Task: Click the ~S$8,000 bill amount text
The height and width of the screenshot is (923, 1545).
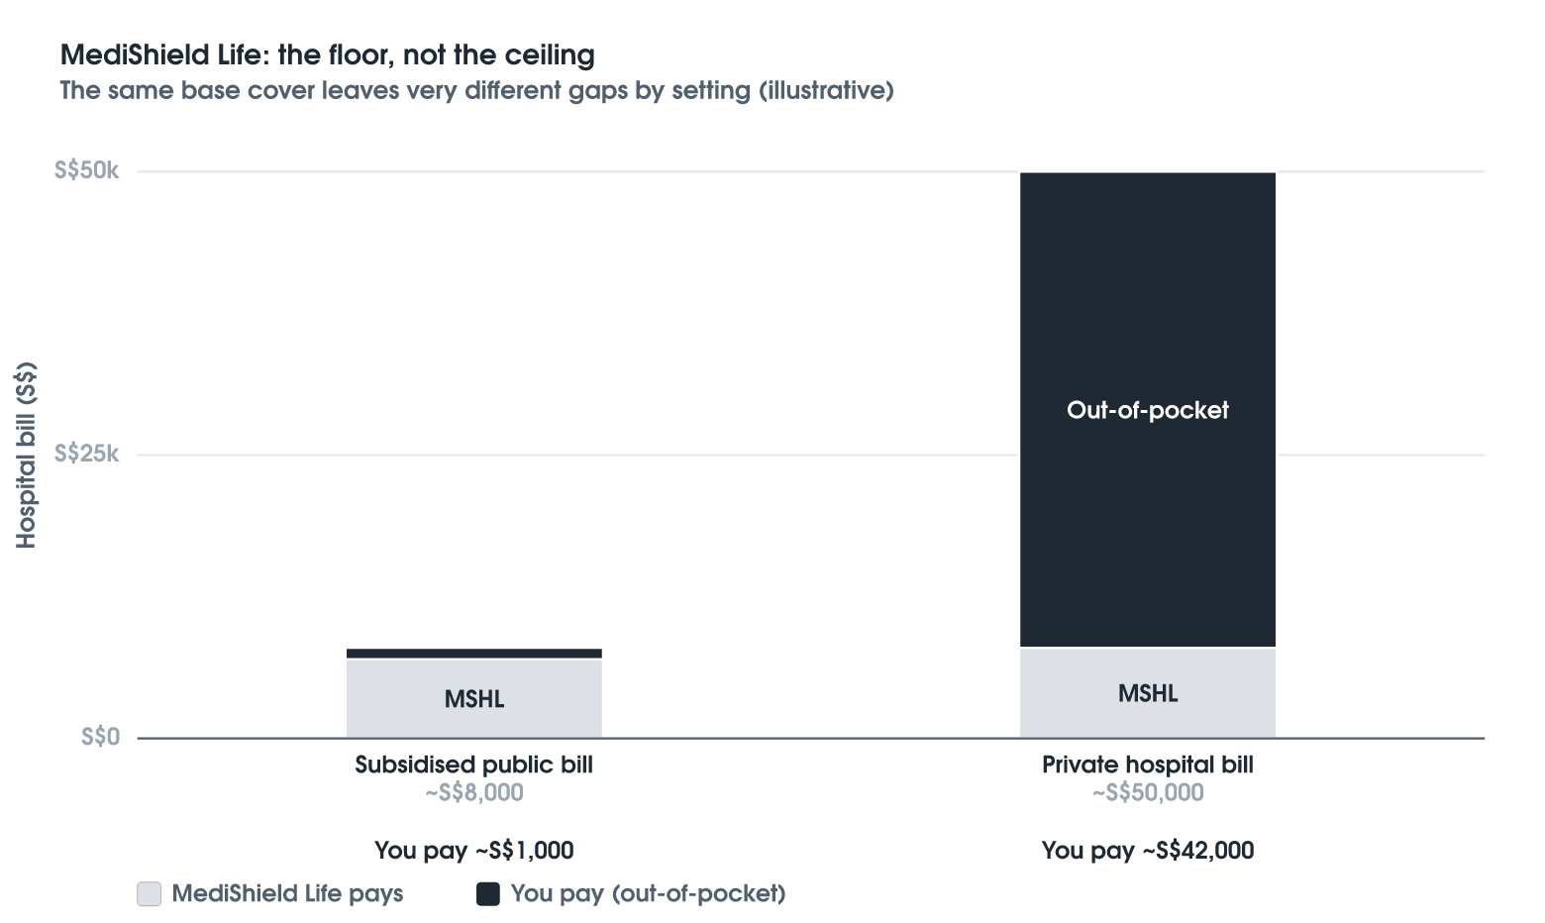Action: [x=474, y=792]
